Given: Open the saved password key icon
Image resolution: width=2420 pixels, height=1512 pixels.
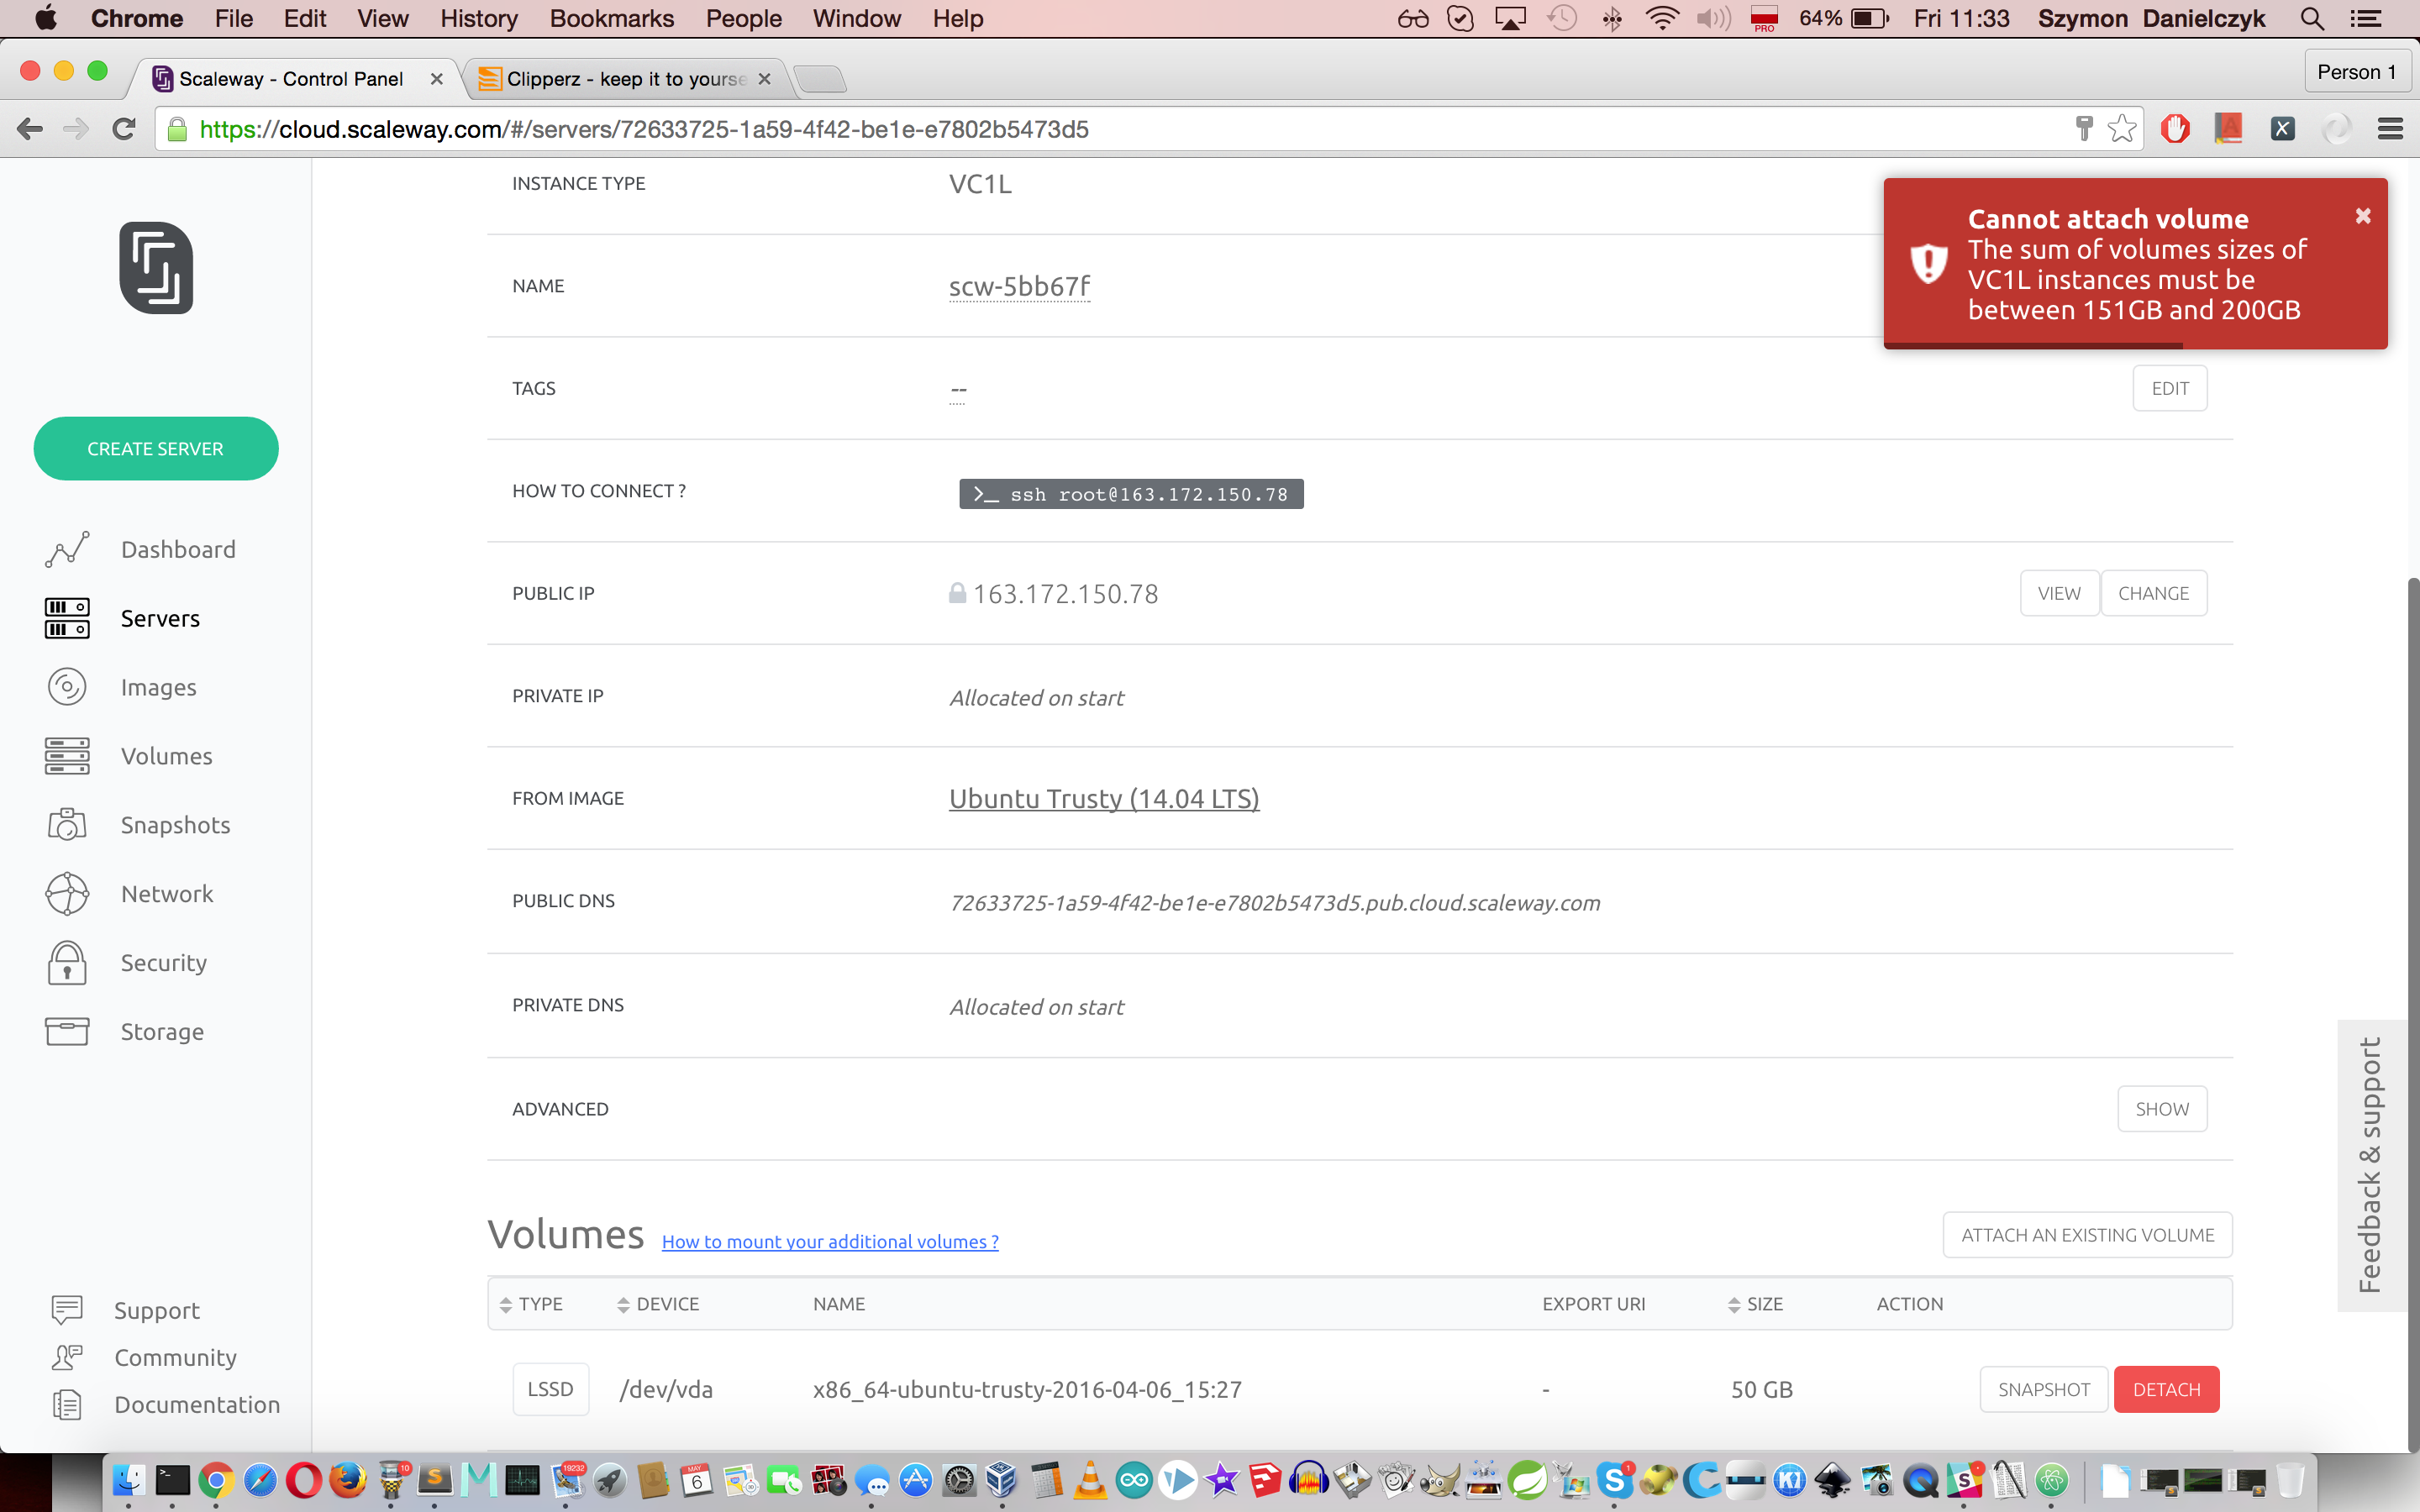Looking at the screenshot, I should tap(2084, 129).
